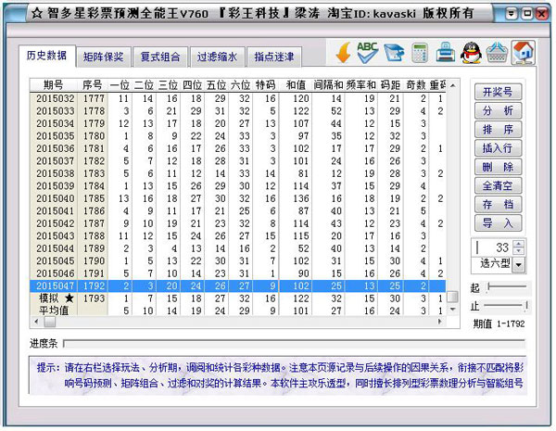The width and height of the screenshot is (556, 431).
Task: Click the 一位 column header
Action: pyautogui.click(x=120, y=85)
